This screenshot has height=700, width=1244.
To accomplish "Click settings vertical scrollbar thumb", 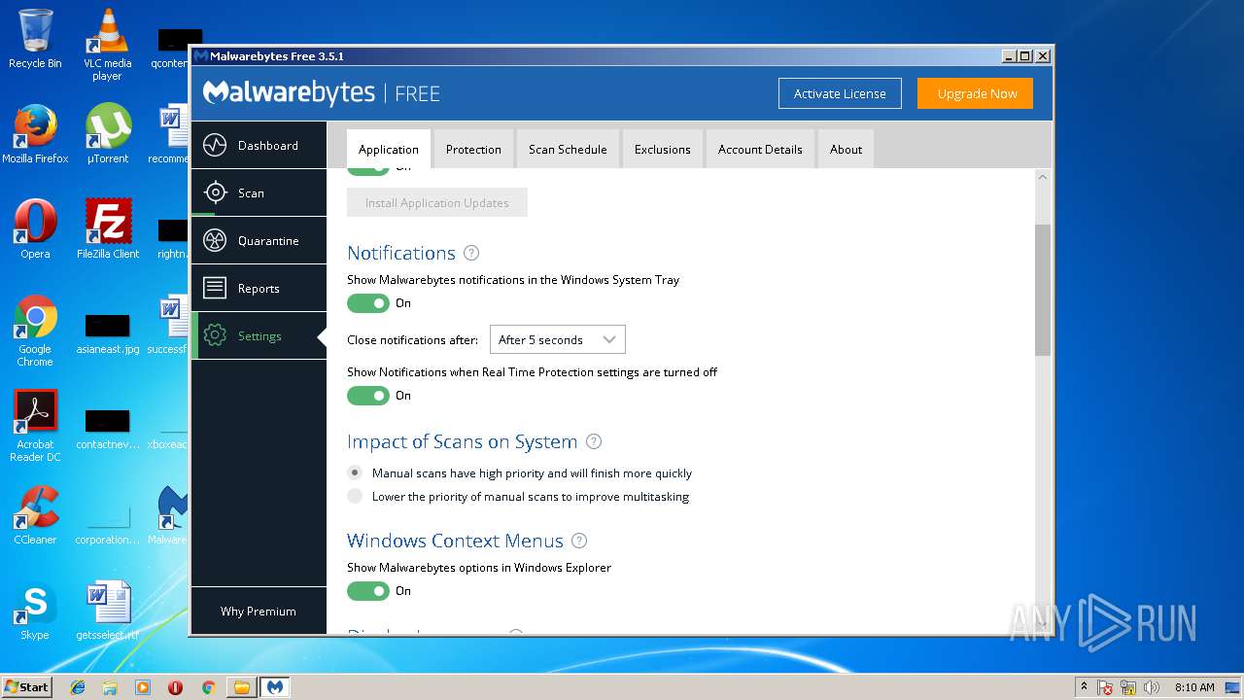I will [x=1043, y=290].
